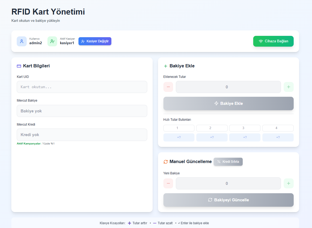Click the plus icon for Eklenecek Tutar
The width and height of the screenshot is (312, 228).
289,87
